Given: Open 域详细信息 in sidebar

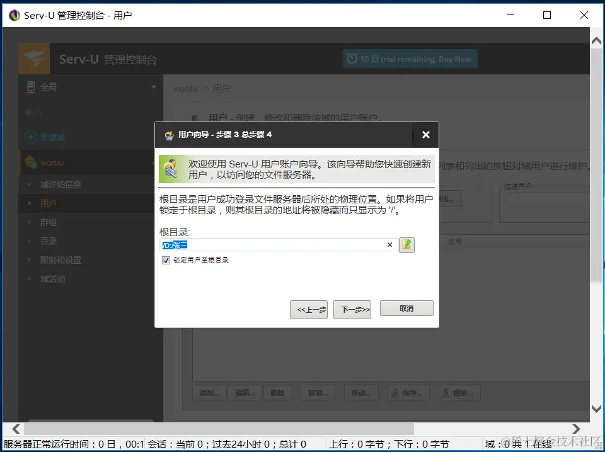Looking at the screenshot, I should [x=60, y=184].
